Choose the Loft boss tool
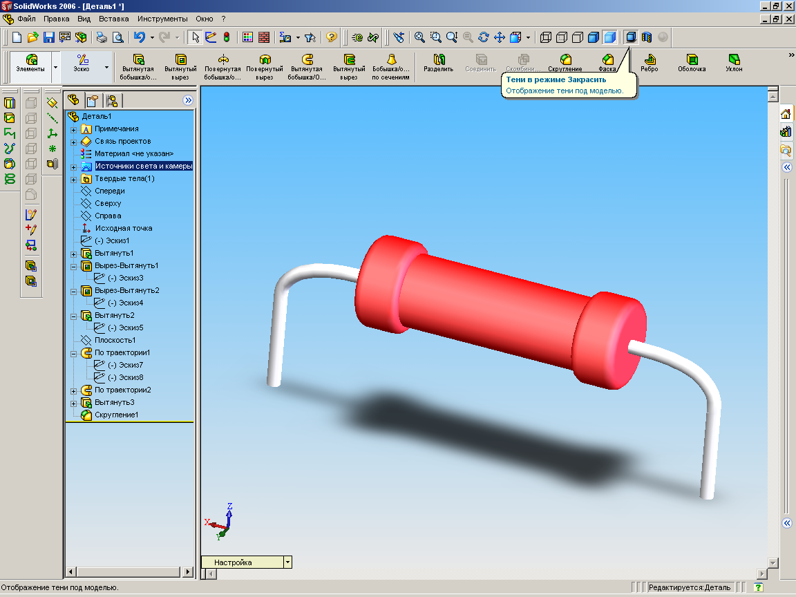This screenshot has height=597, width=796. point(390,66)
